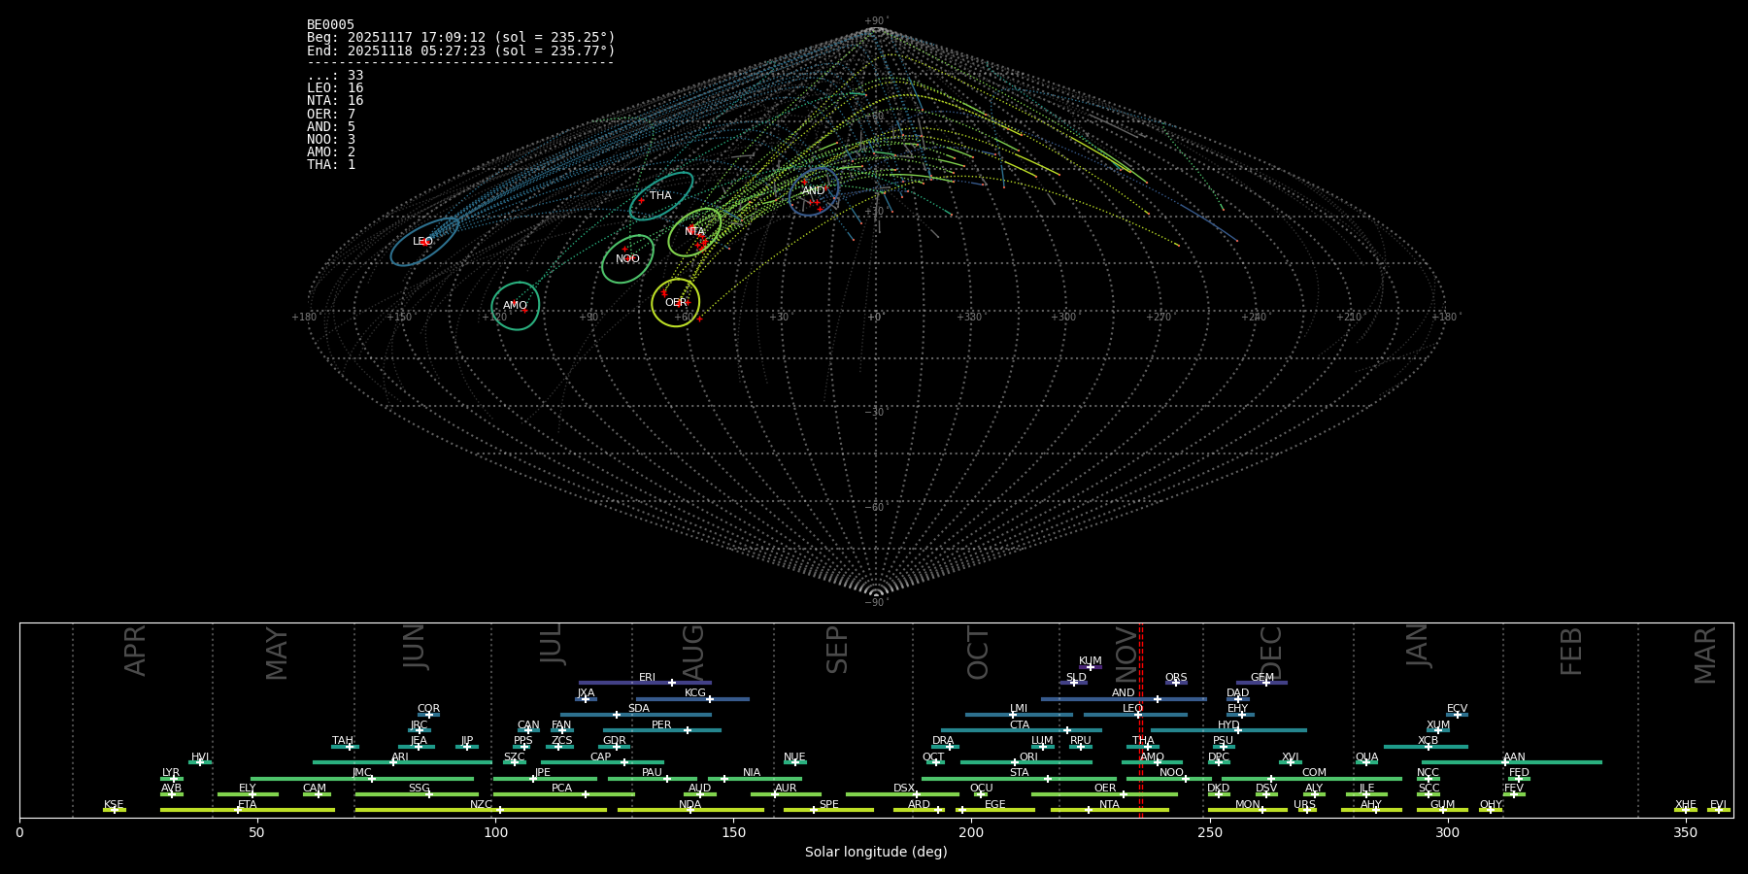Select the AAN shower bar in timeline

[1511, 762]
